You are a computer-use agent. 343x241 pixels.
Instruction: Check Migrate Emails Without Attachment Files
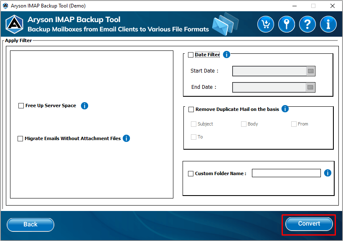(20, 138)
